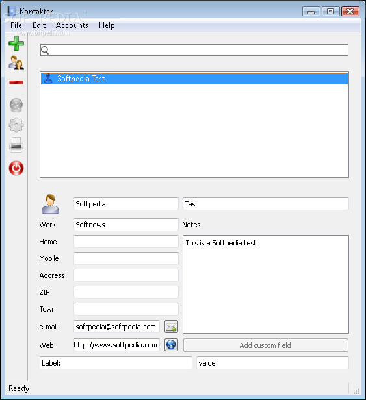Click the Add custom field button
This screenshot has height=400, width=366.
click(x=266, y=345)
